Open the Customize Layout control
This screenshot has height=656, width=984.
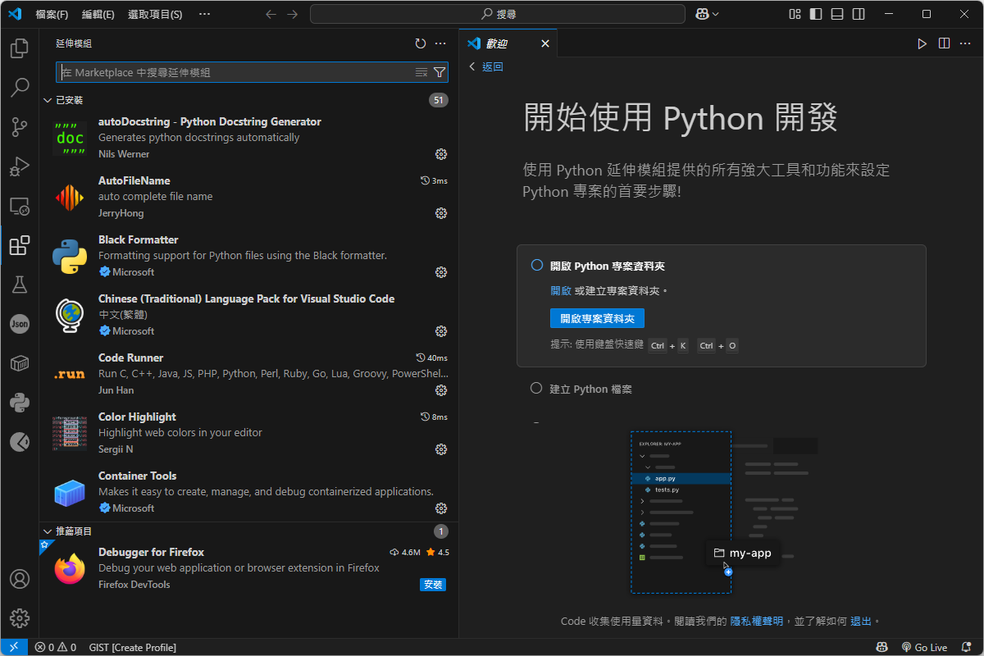coord(795,14)
